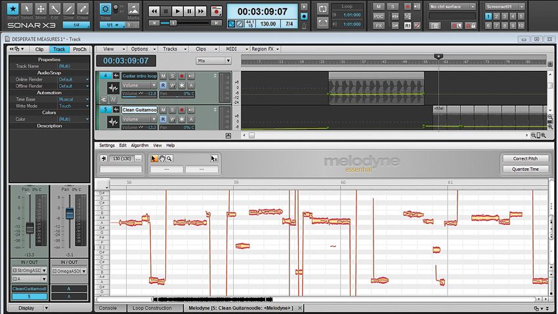Open the Mix control dropdown
Viewport: 558px width, 314px height.
point(213,61)
